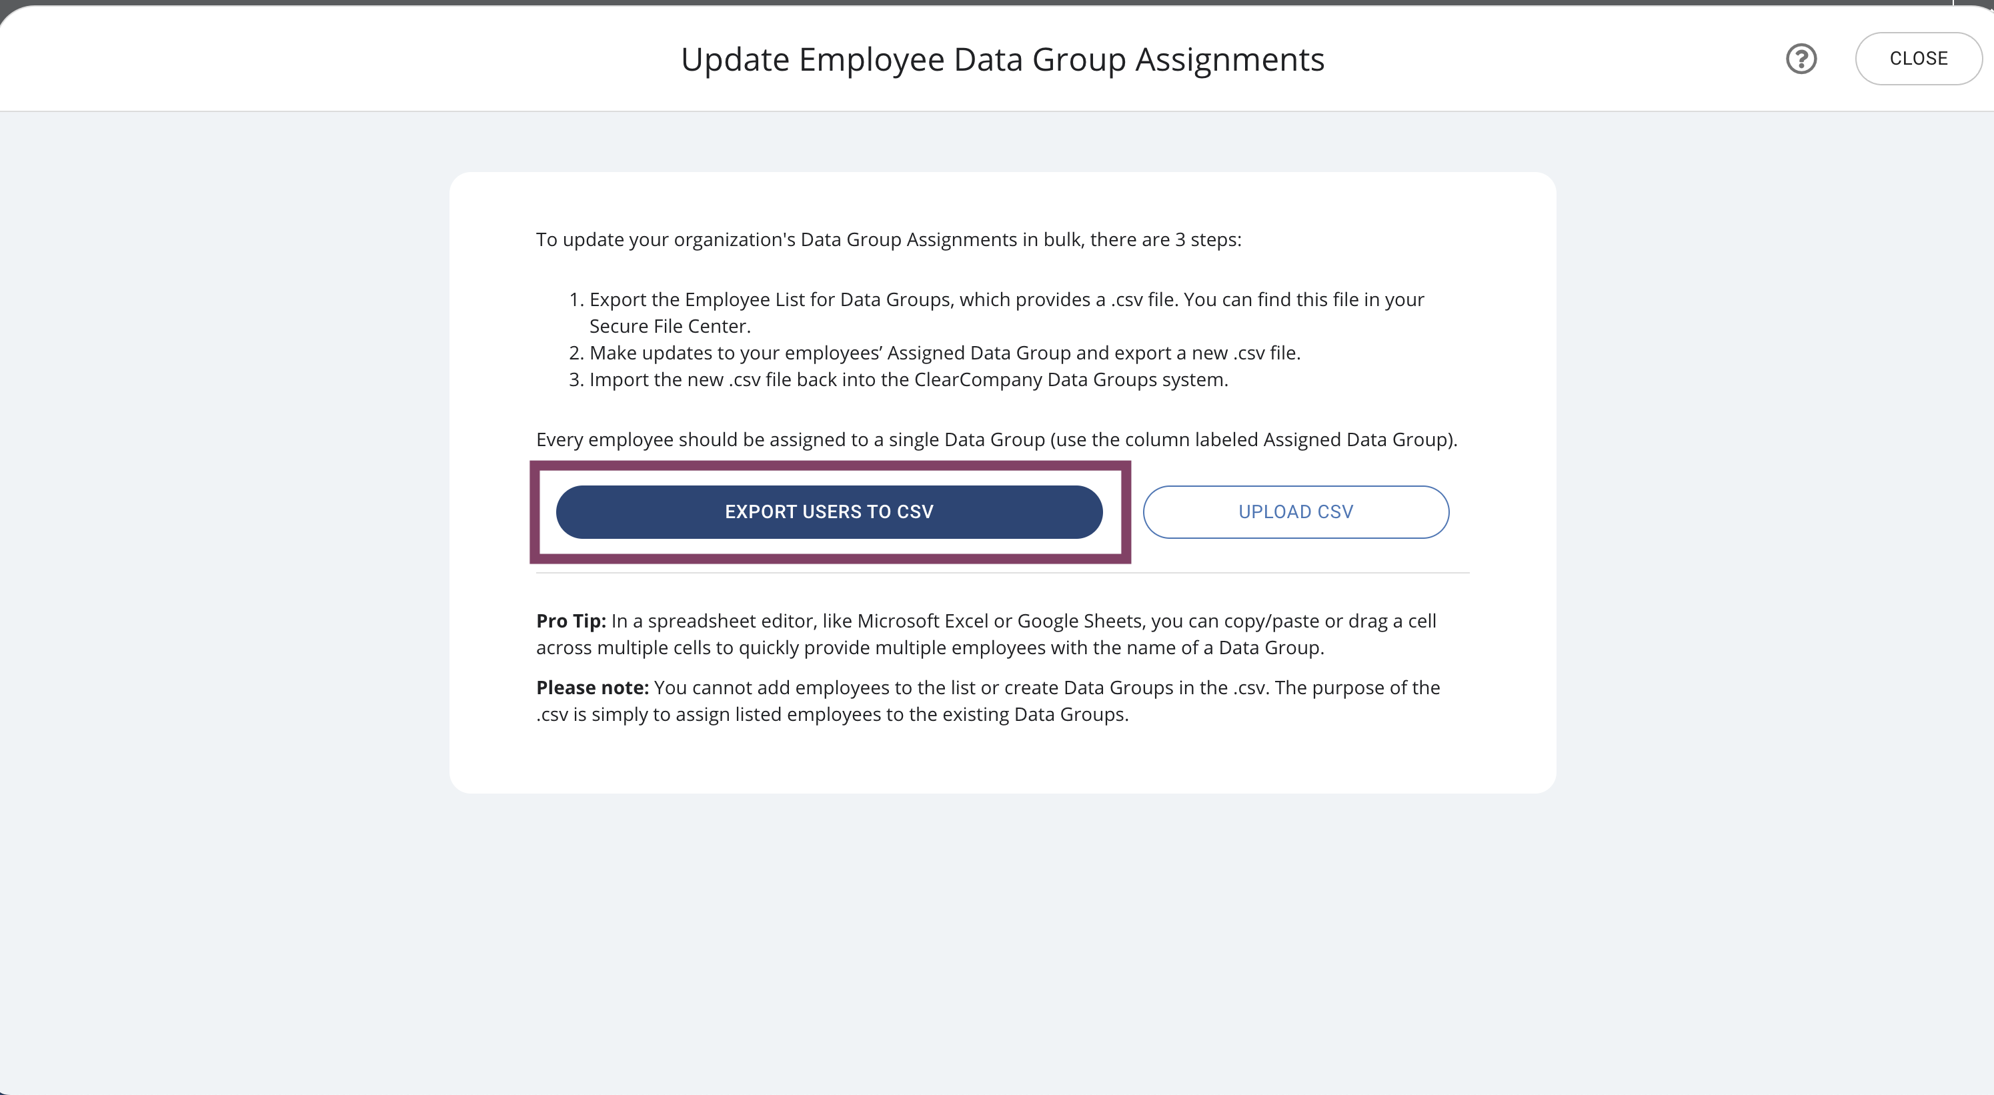
Task: Click the bold Please note label
Action: (x=592, y=688)
